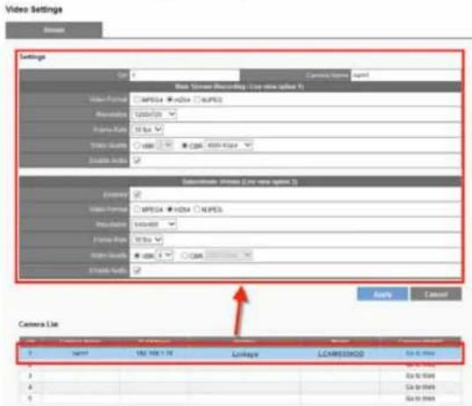The width and height of the screenshot is (472, 406).
Task: Open the substream VBR level dropdown
Action: 164,255
